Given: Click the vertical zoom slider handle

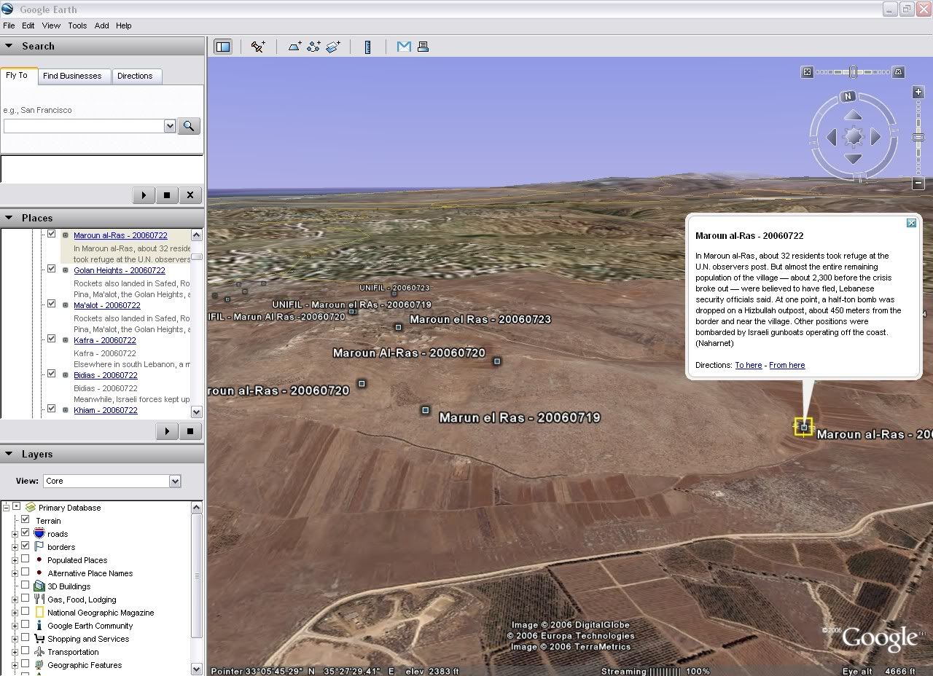Looking at the screenshot, I should tap(919, 137).
